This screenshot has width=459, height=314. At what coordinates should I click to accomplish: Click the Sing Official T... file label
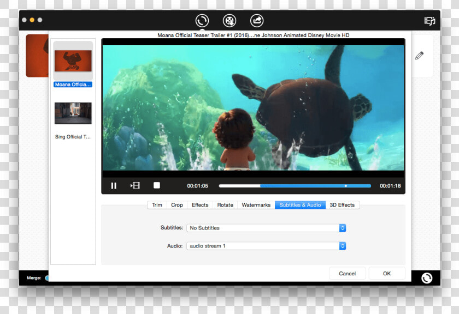click(x=73, y=137)
